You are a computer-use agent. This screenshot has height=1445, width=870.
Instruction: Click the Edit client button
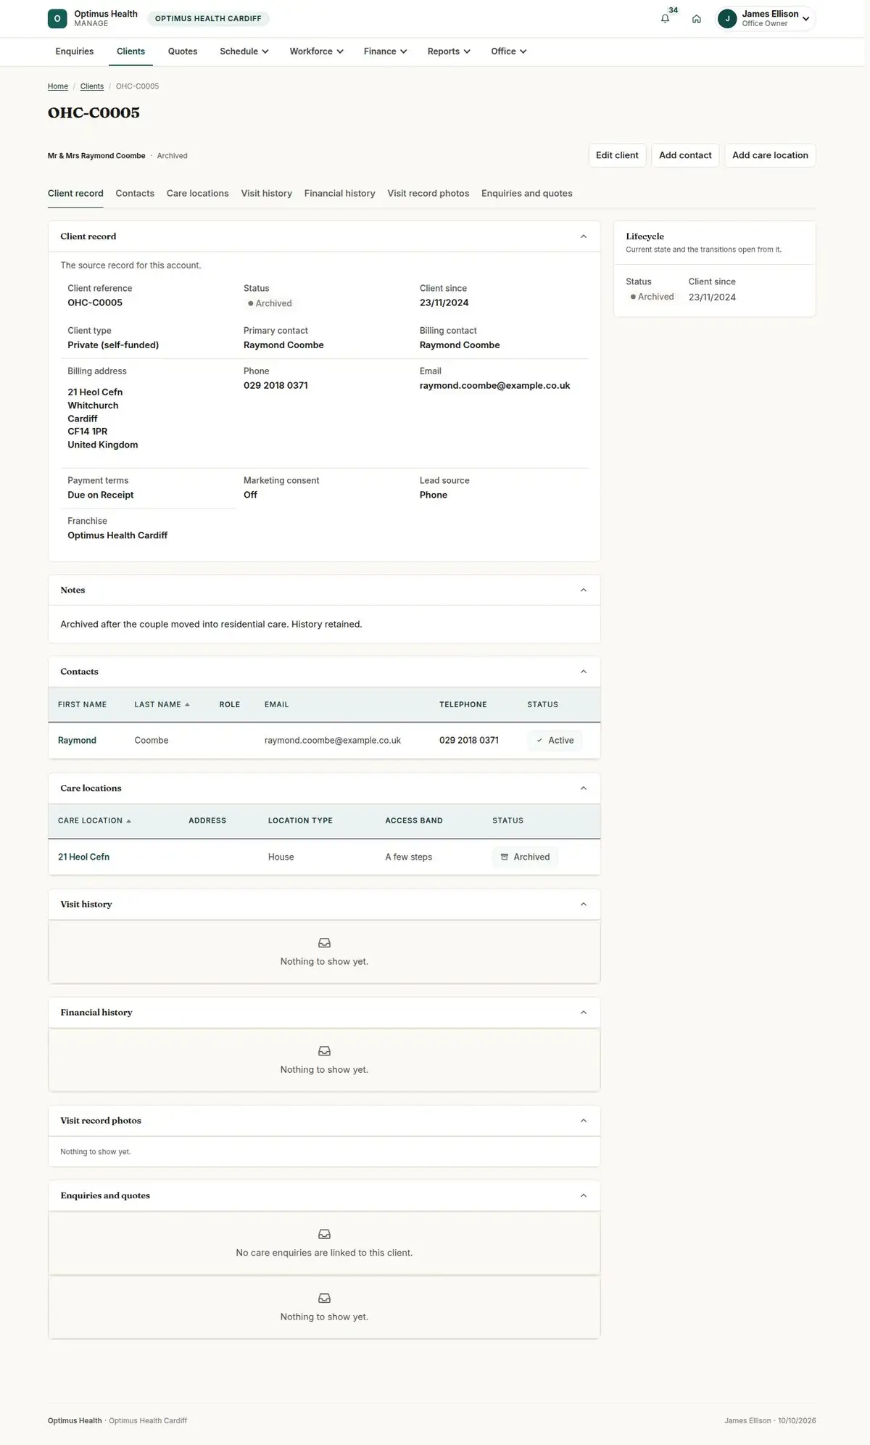click(x=617, y=155)
